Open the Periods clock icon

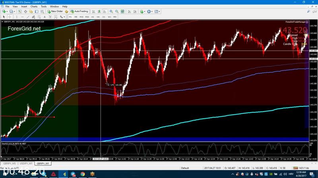click(149, 11)
